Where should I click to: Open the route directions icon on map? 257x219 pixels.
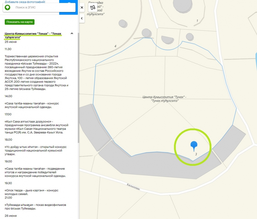click(92, 7)
